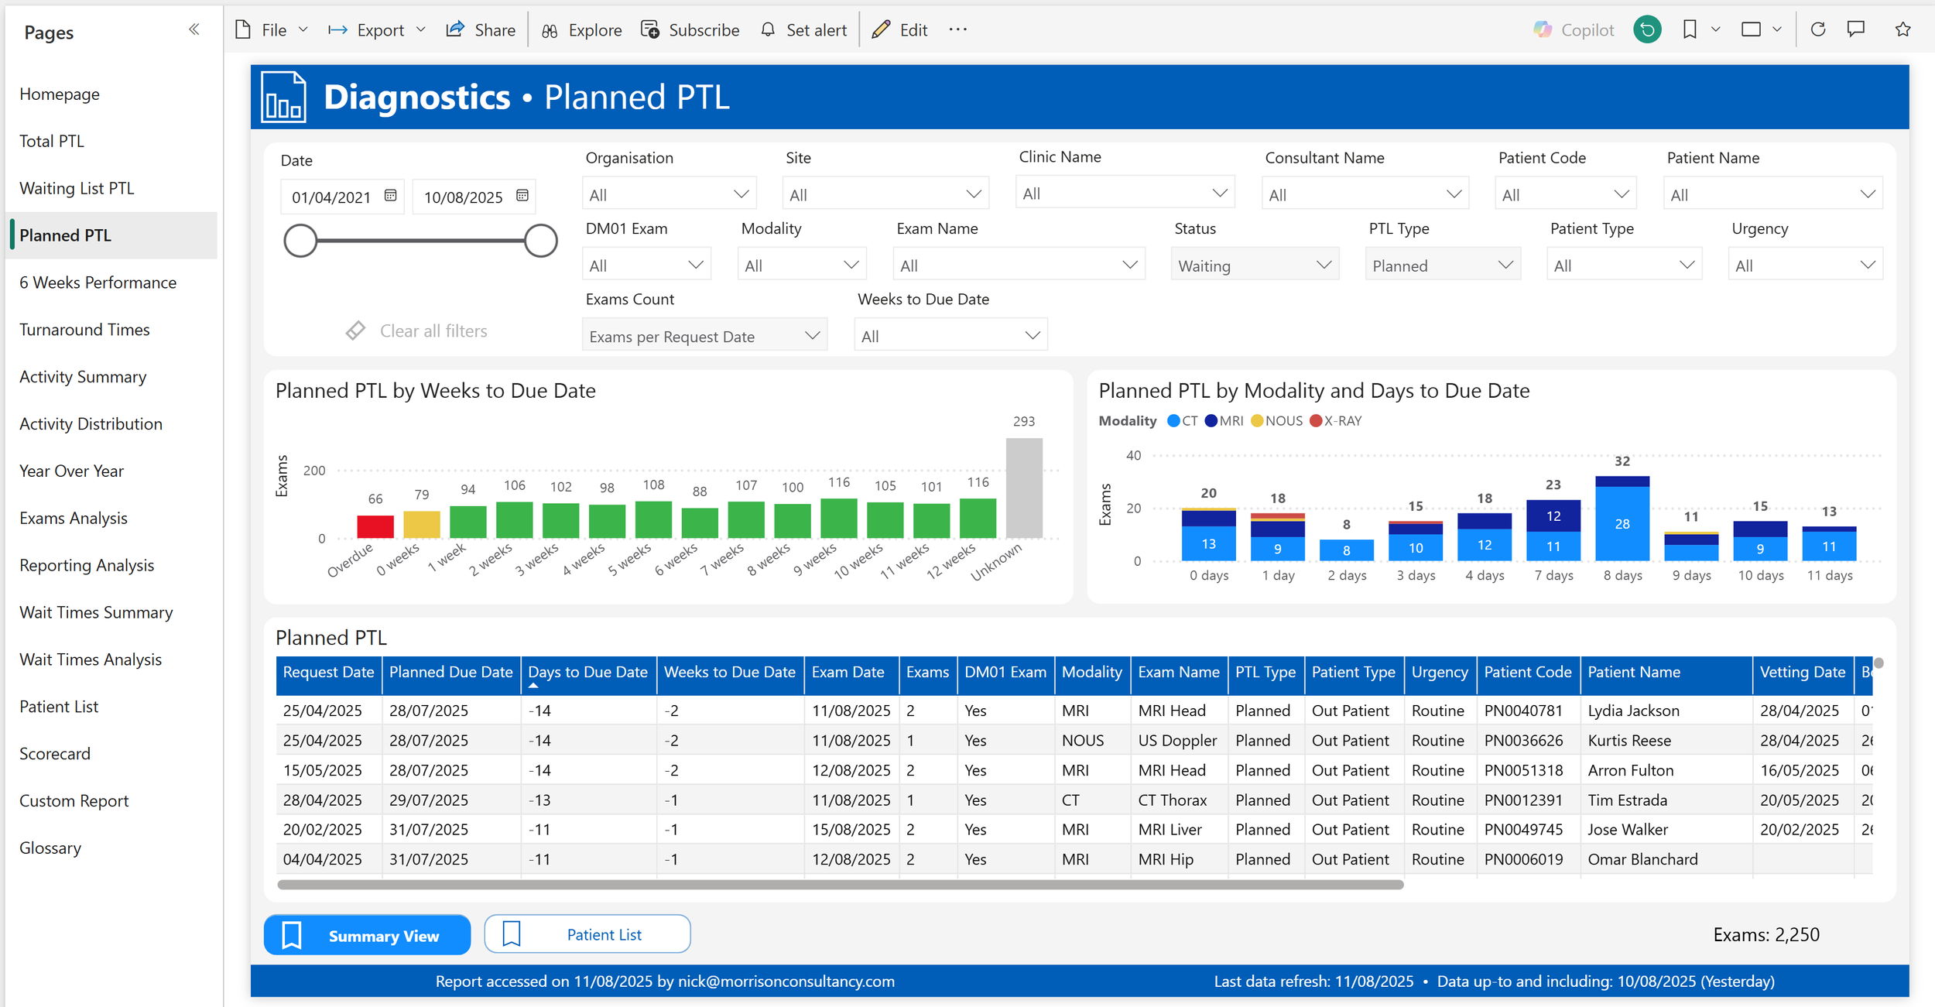Click the green reset circle icon
This screenshot has height=1007, width=1935.
(x=1647, y=29)
